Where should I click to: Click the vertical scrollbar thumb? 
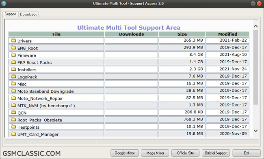coord(255,68)
